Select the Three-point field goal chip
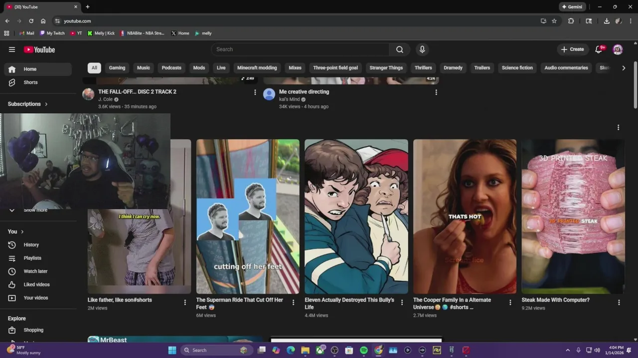638x358 pixels. point(335,68)
